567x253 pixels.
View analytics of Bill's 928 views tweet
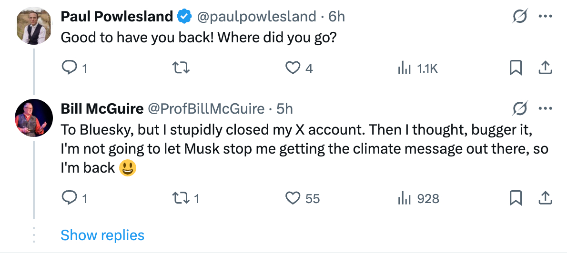click(x=404, y=198)
